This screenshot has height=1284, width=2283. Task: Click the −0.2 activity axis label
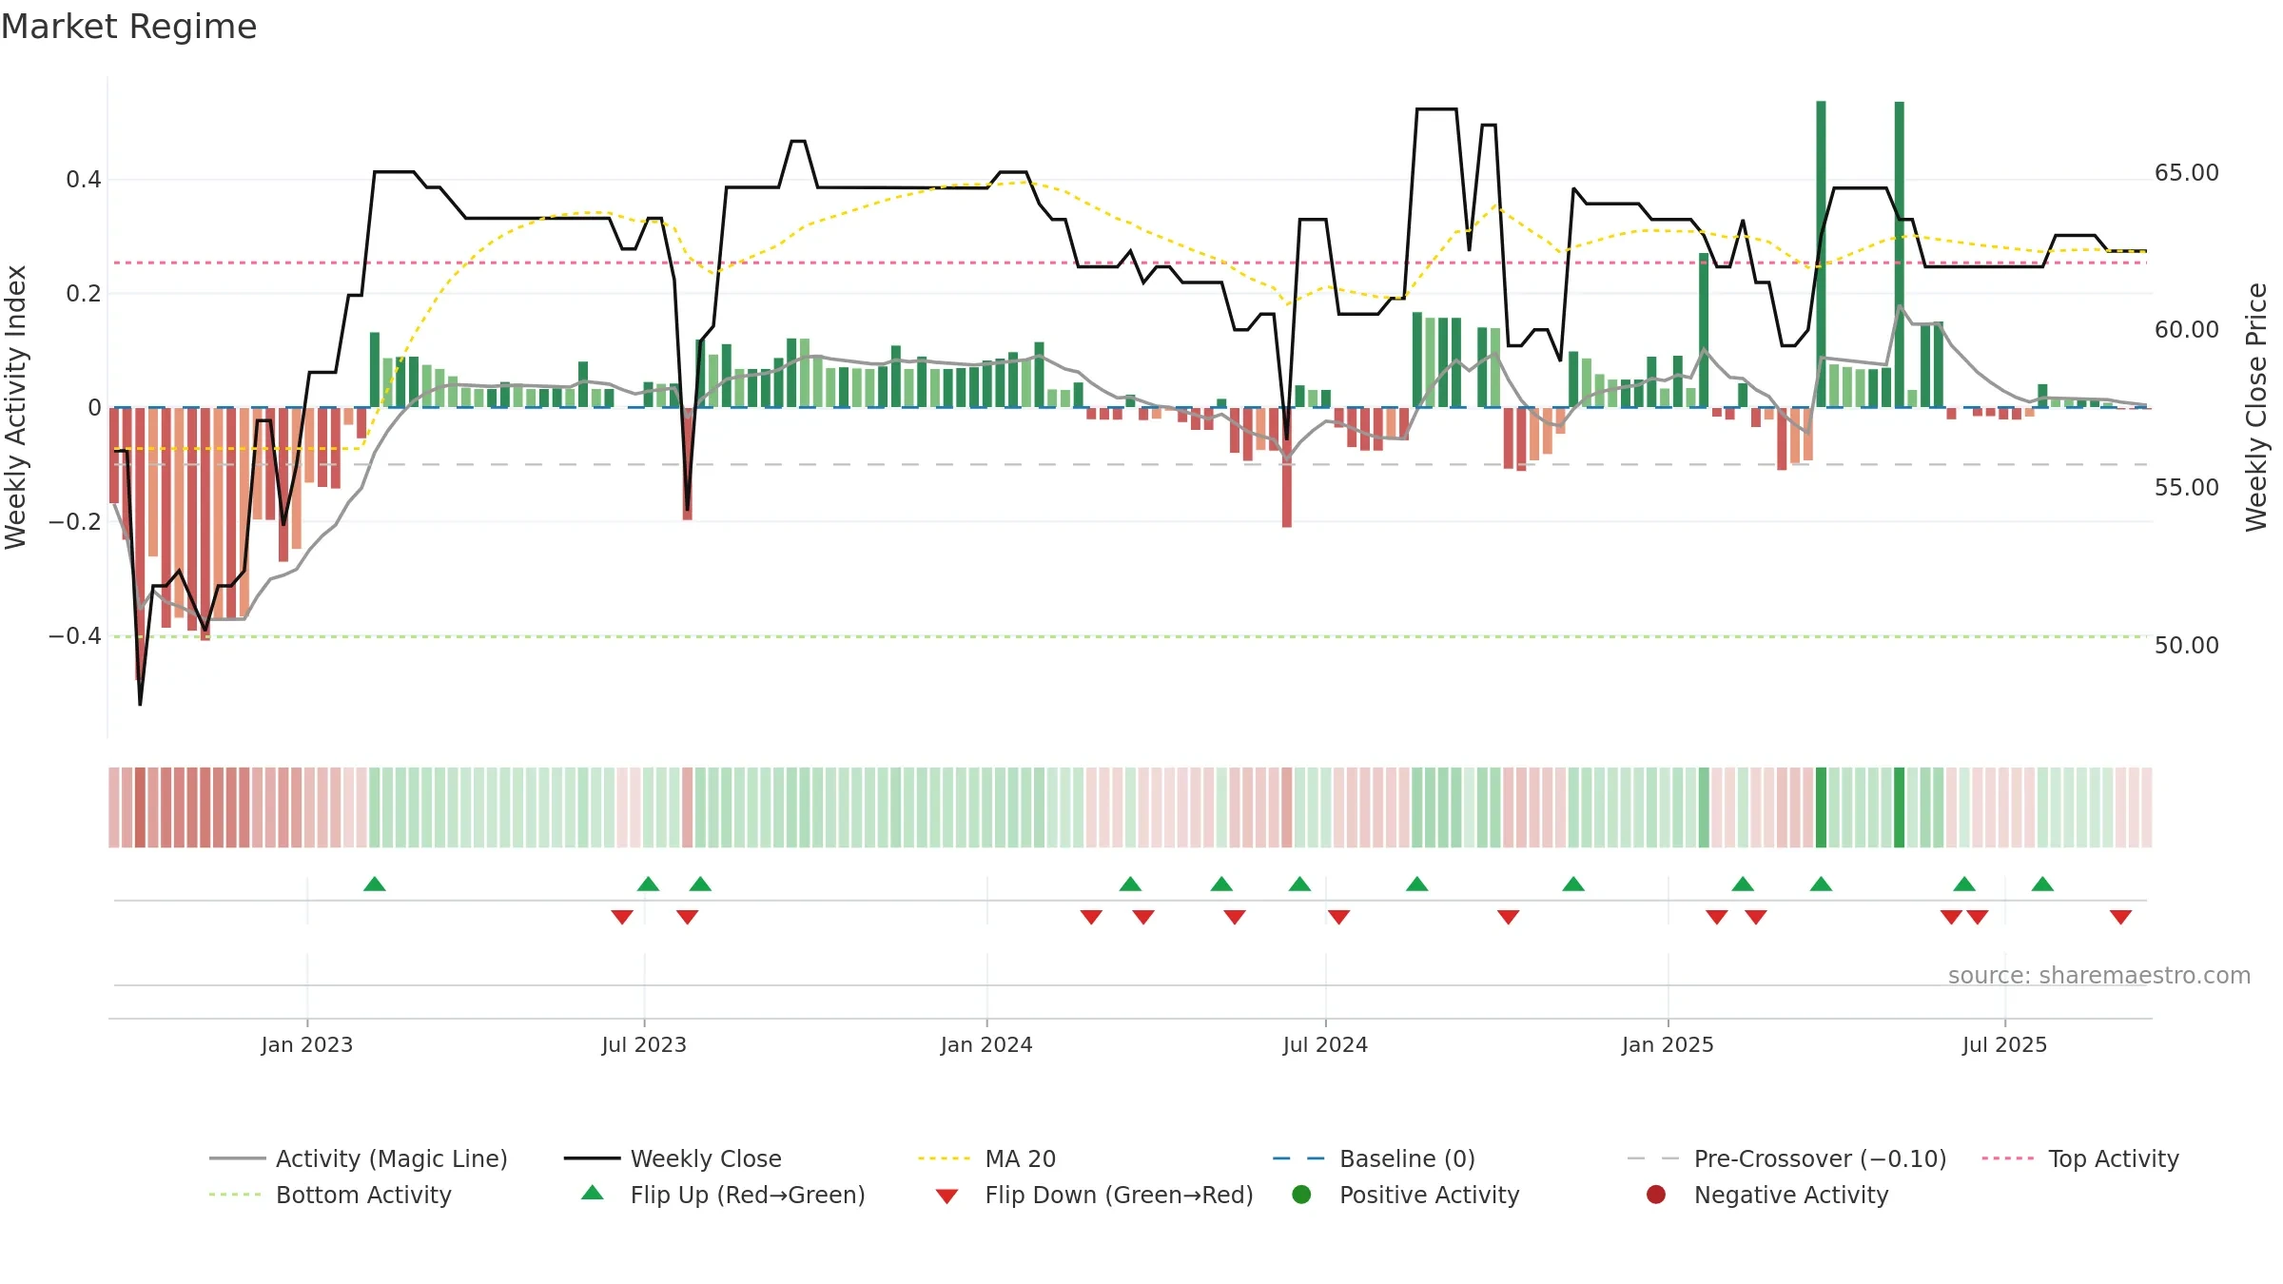point(75,521)
